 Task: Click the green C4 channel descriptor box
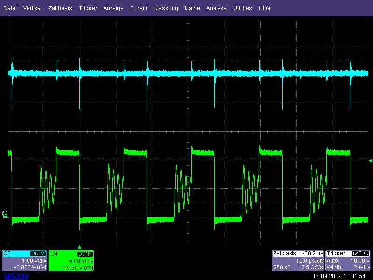71,260
